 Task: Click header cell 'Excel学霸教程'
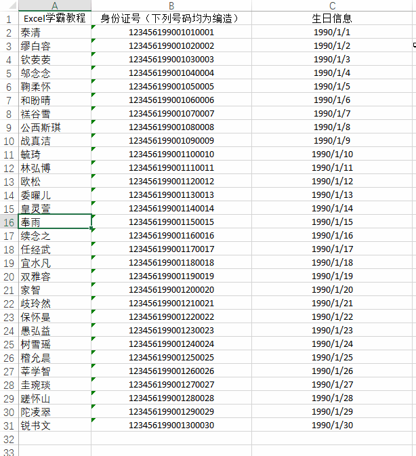[x=55, y=18]
